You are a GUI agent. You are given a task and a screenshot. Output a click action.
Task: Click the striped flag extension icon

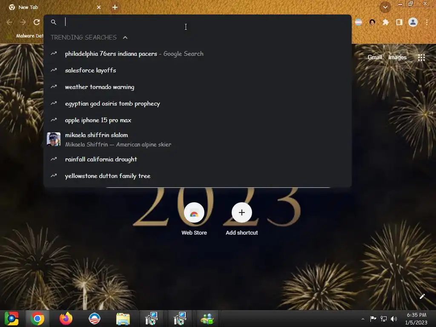(359, 22)
